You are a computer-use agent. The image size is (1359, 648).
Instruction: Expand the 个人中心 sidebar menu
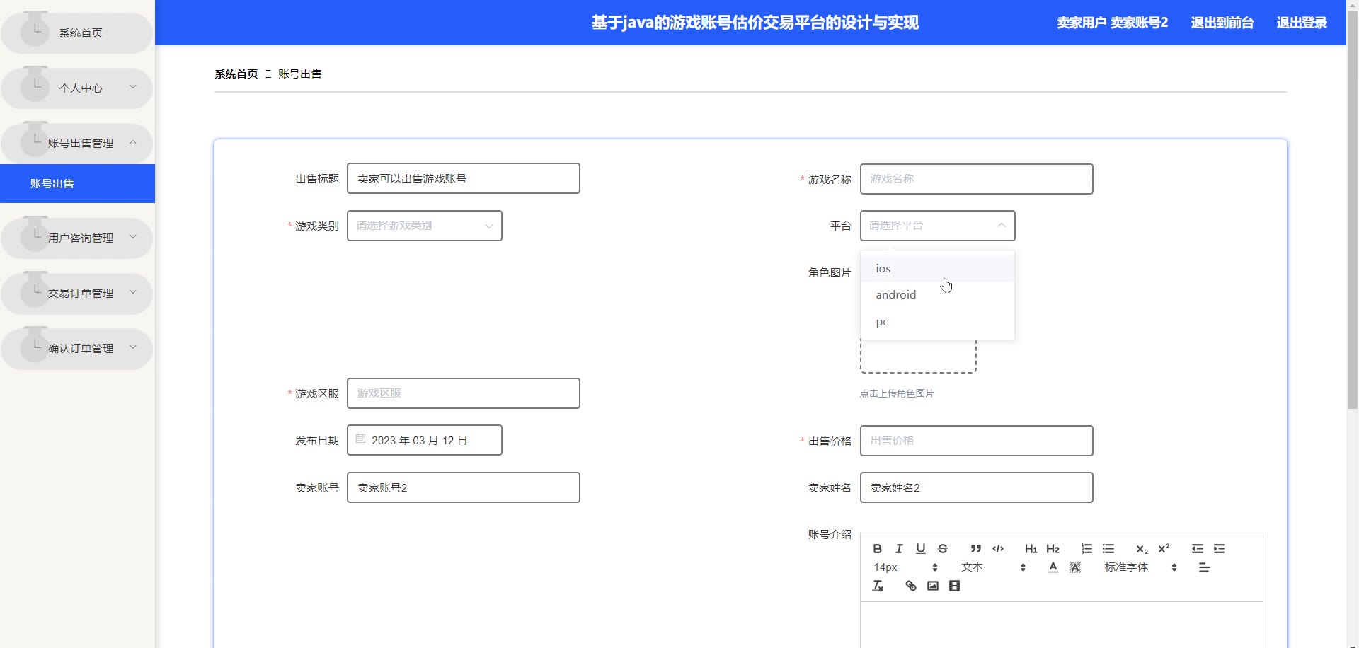point(77,88)
